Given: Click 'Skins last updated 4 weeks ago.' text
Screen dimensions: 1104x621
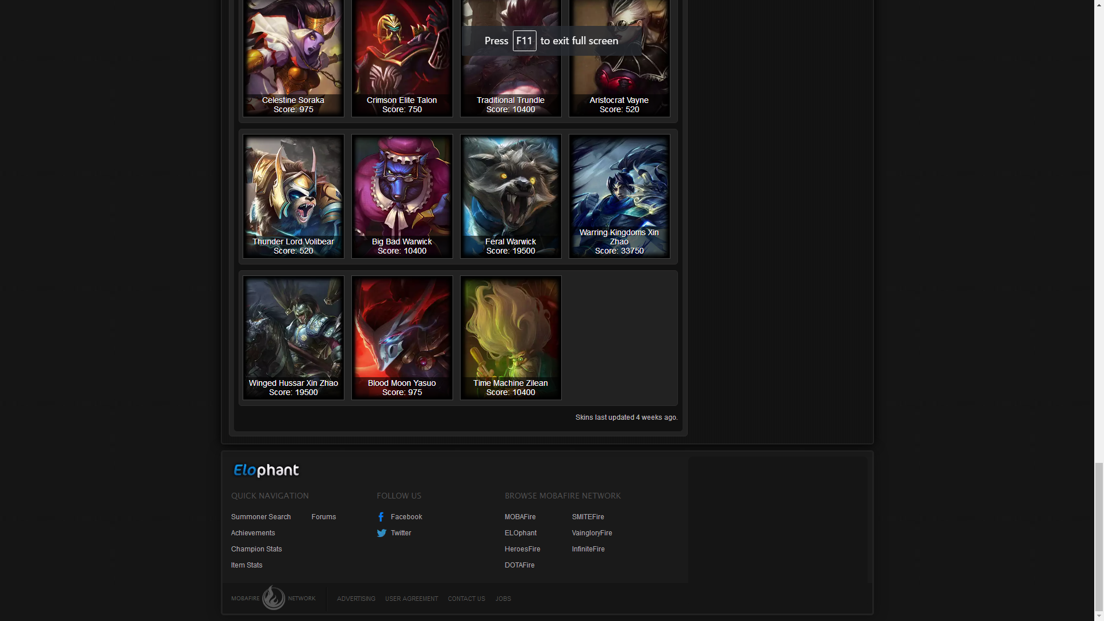Looking at the screenshot, I should (x=627, y=417).
